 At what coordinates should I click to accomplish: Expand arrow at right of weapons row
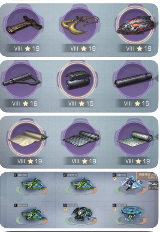(x=157, y=23)
